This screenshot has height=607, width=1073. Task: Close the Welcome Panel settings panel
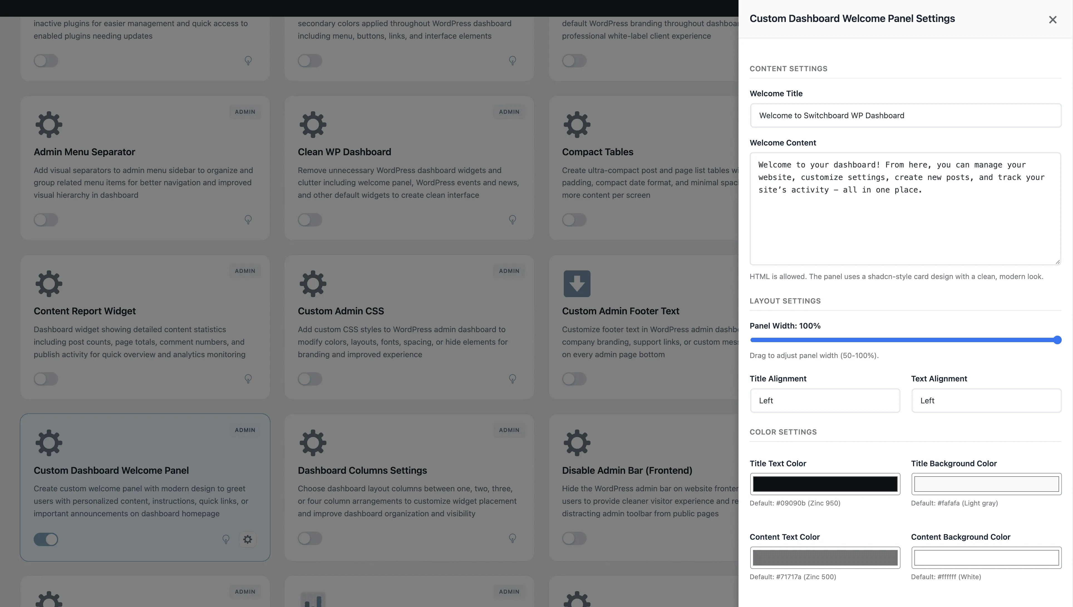click(1053, 19)
